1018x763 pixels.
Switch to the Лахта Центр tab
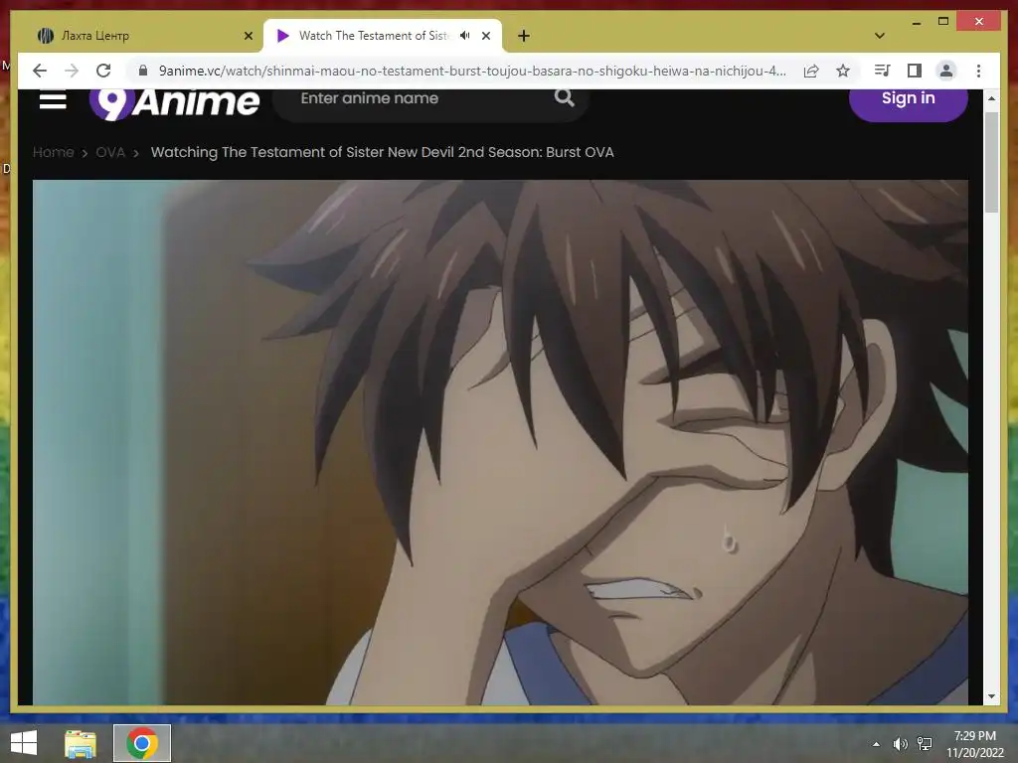click(145, 36)
